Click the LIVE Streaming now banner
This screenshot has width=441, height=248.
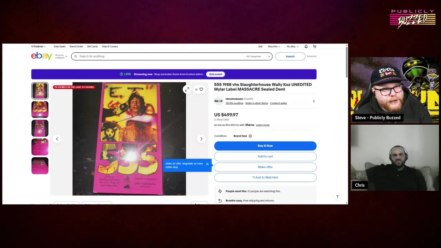click(174, 74)
